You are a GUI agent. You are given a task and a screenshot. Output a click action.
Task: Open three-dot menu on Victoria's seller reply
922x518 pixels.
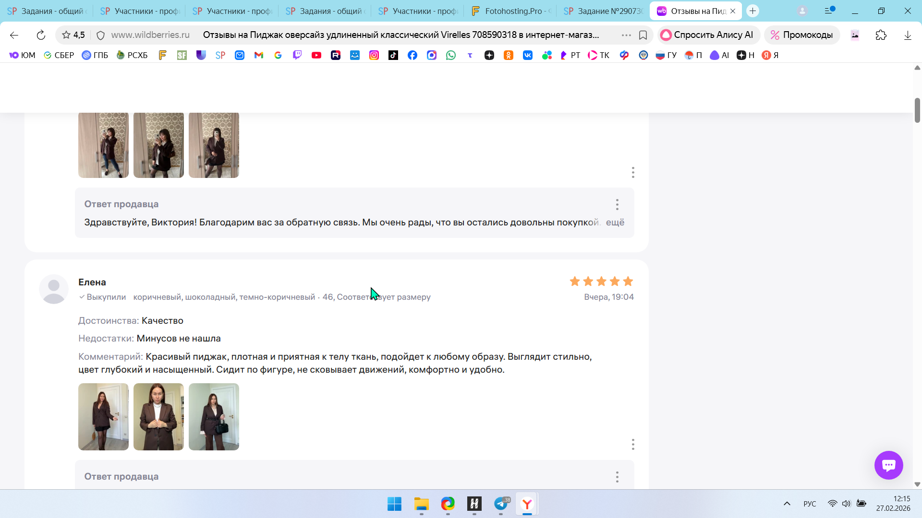pyautogui.click(x=617, y=204)
